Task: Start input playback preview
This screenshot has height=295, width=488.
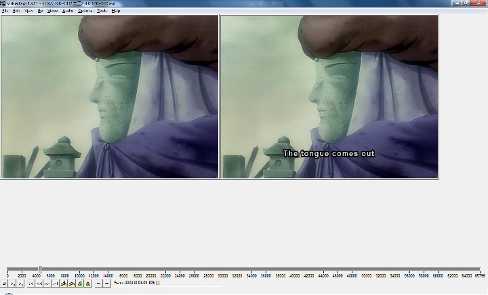Action: coord(12,283)
